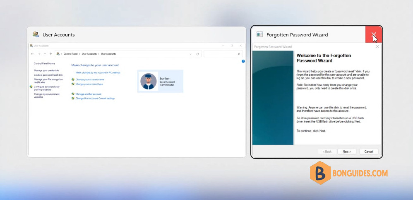Expand the address bar history dropdown
Screen dimensions: 413x200
point(191,54)
